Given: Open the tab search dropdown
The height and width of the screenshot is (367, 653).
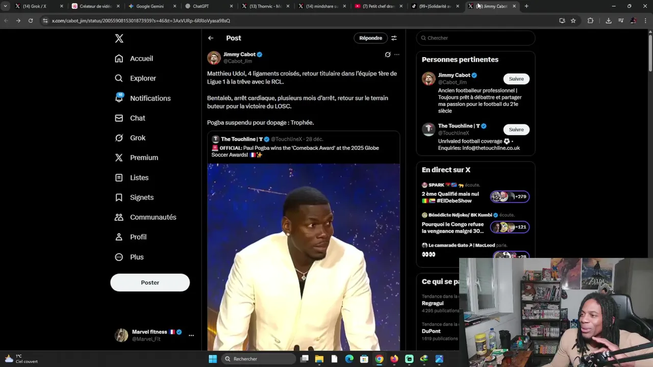Looking at the screenshot, I should [x=5, y=6].
